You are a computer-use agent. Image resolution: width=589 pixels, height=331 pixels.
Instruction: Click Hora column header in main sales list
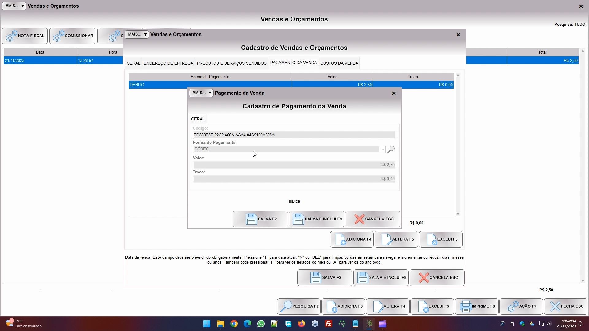click(113, 52)
